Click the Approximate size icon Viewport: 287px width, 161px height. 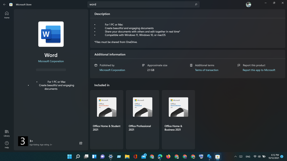pos(143,65)
